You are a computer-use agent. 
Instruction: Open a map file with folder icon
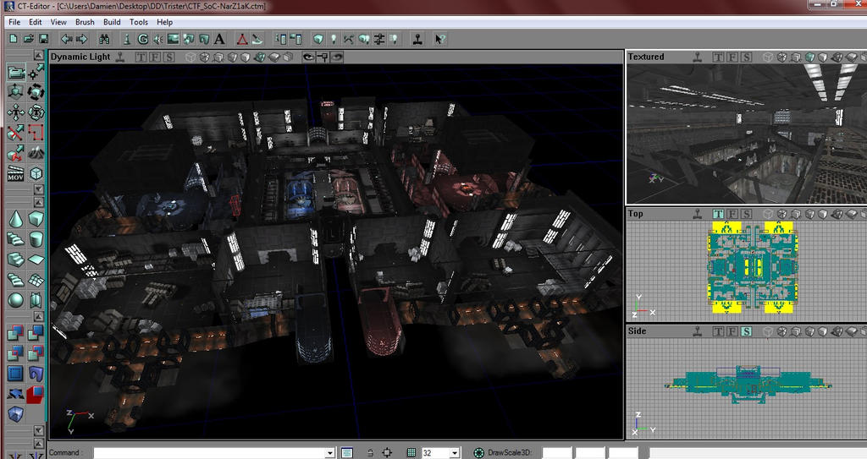(x=28, y=39)
